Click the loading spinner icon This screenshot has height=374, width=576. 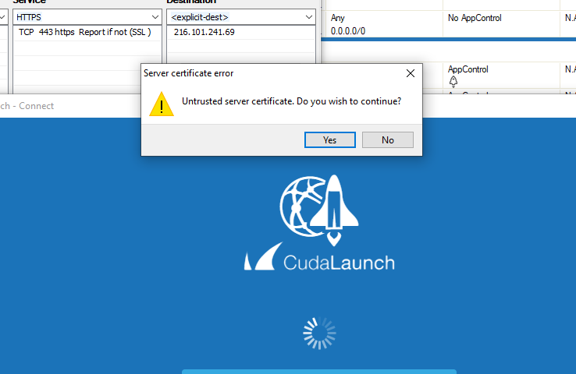pyautogui.click(x=319, y=333)
